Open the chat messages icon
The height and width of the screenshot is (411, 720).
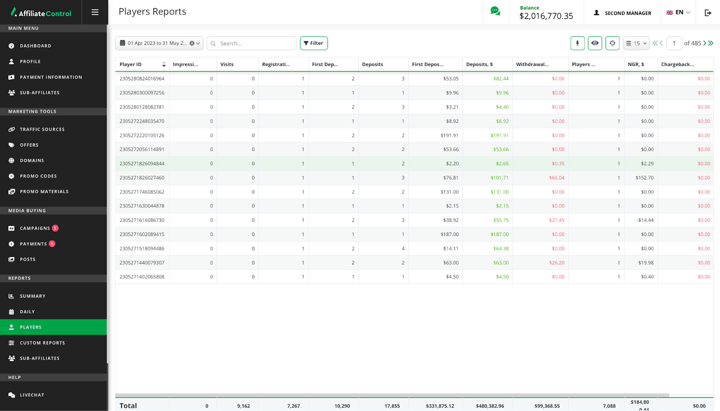[495, 12]
